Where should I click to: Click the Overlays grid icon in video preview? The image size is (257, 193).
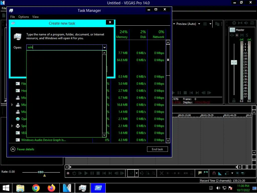click(x=205, y=24)
